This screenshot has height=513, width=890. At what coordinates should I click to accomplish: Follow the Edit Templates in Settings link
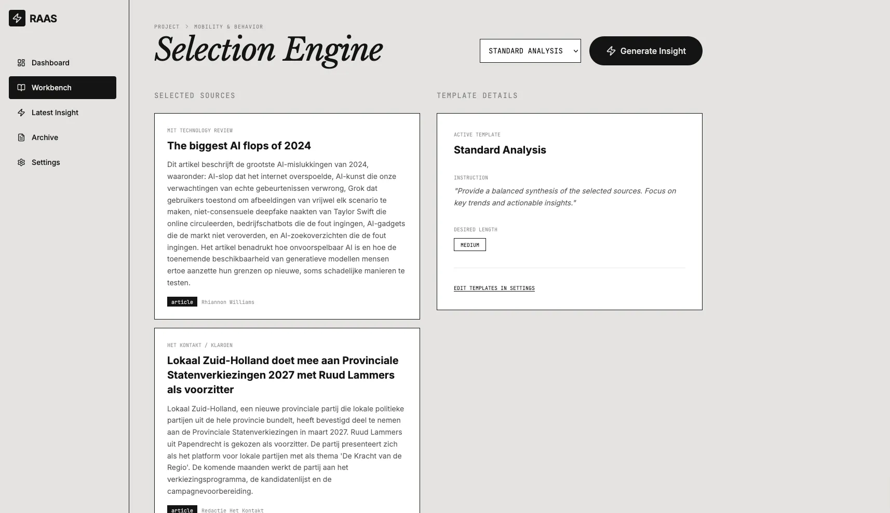point(494,288)
